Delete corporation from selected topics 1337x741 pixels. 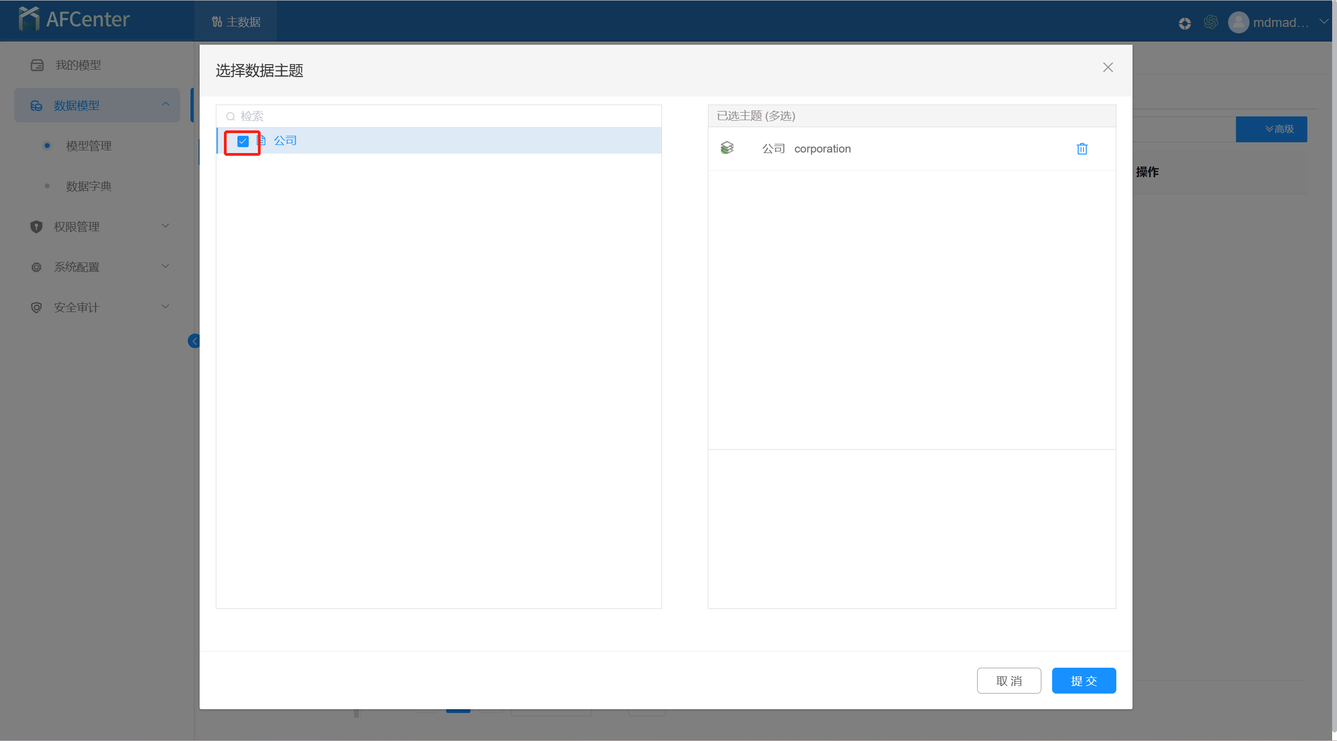1082,149
